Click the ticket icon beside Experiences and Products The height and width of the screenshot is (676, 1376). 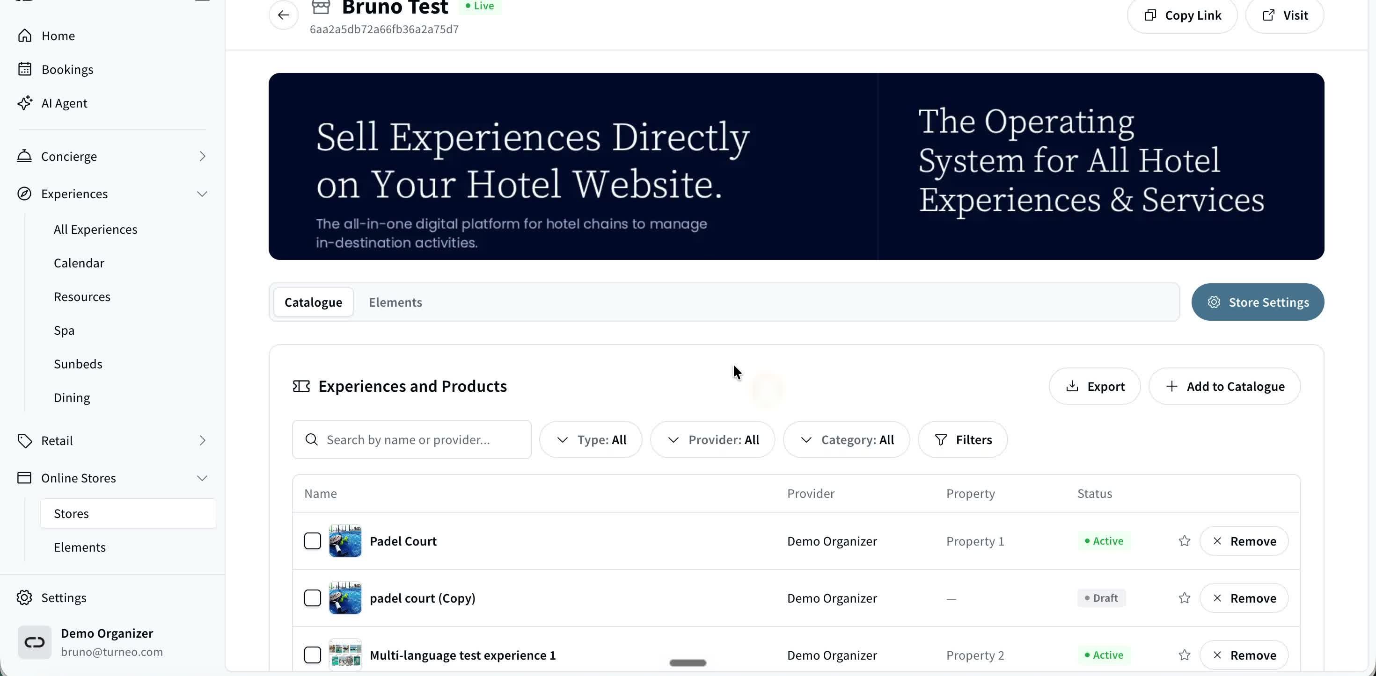coord(301,386)
